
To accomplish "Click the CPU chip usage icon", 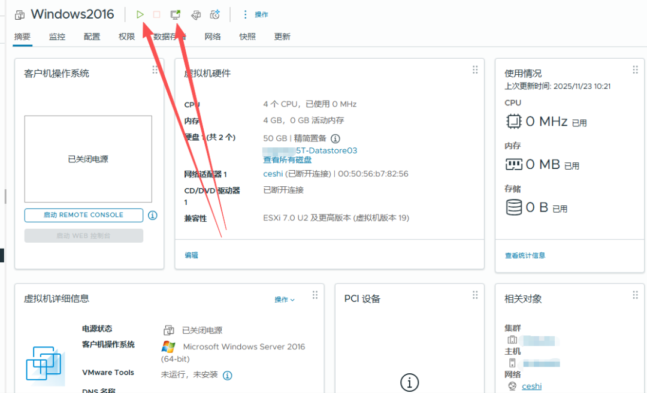I will (x=514, y=122).
